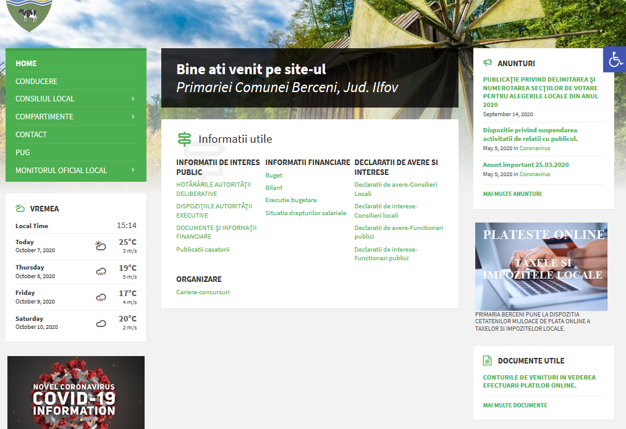Image resolution: width=626 pixels, height=429 pixels.
Task: Expand Monitorul Oficial Local submenu arrow
Action: (x=133, y=170)
